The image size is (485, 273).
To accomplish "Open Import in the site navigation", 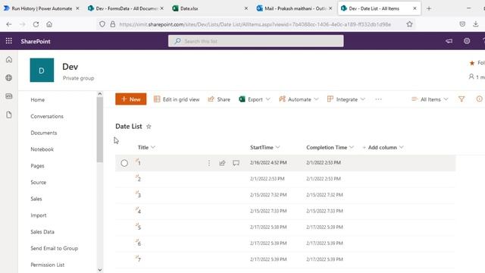I will pos(39,215).
